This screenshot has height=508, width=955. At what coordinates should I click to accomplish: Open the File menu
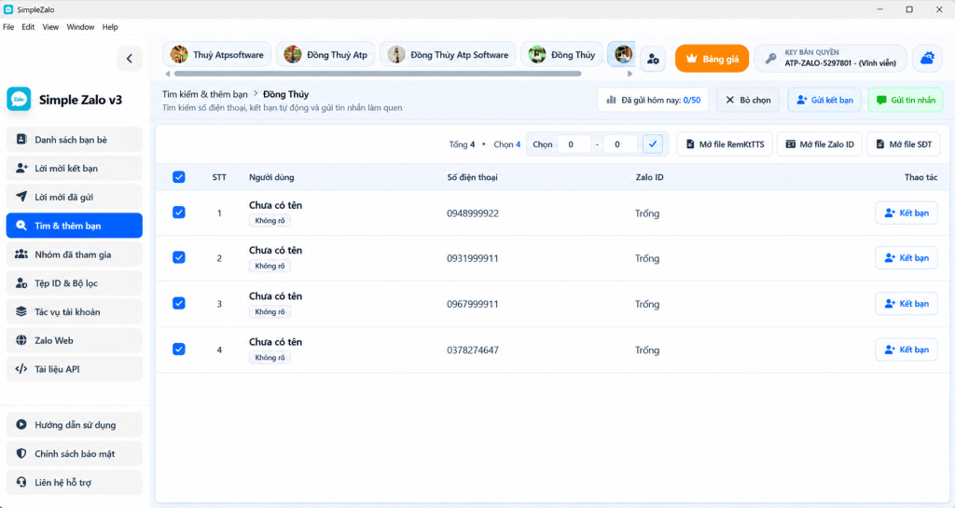point(8,27)
